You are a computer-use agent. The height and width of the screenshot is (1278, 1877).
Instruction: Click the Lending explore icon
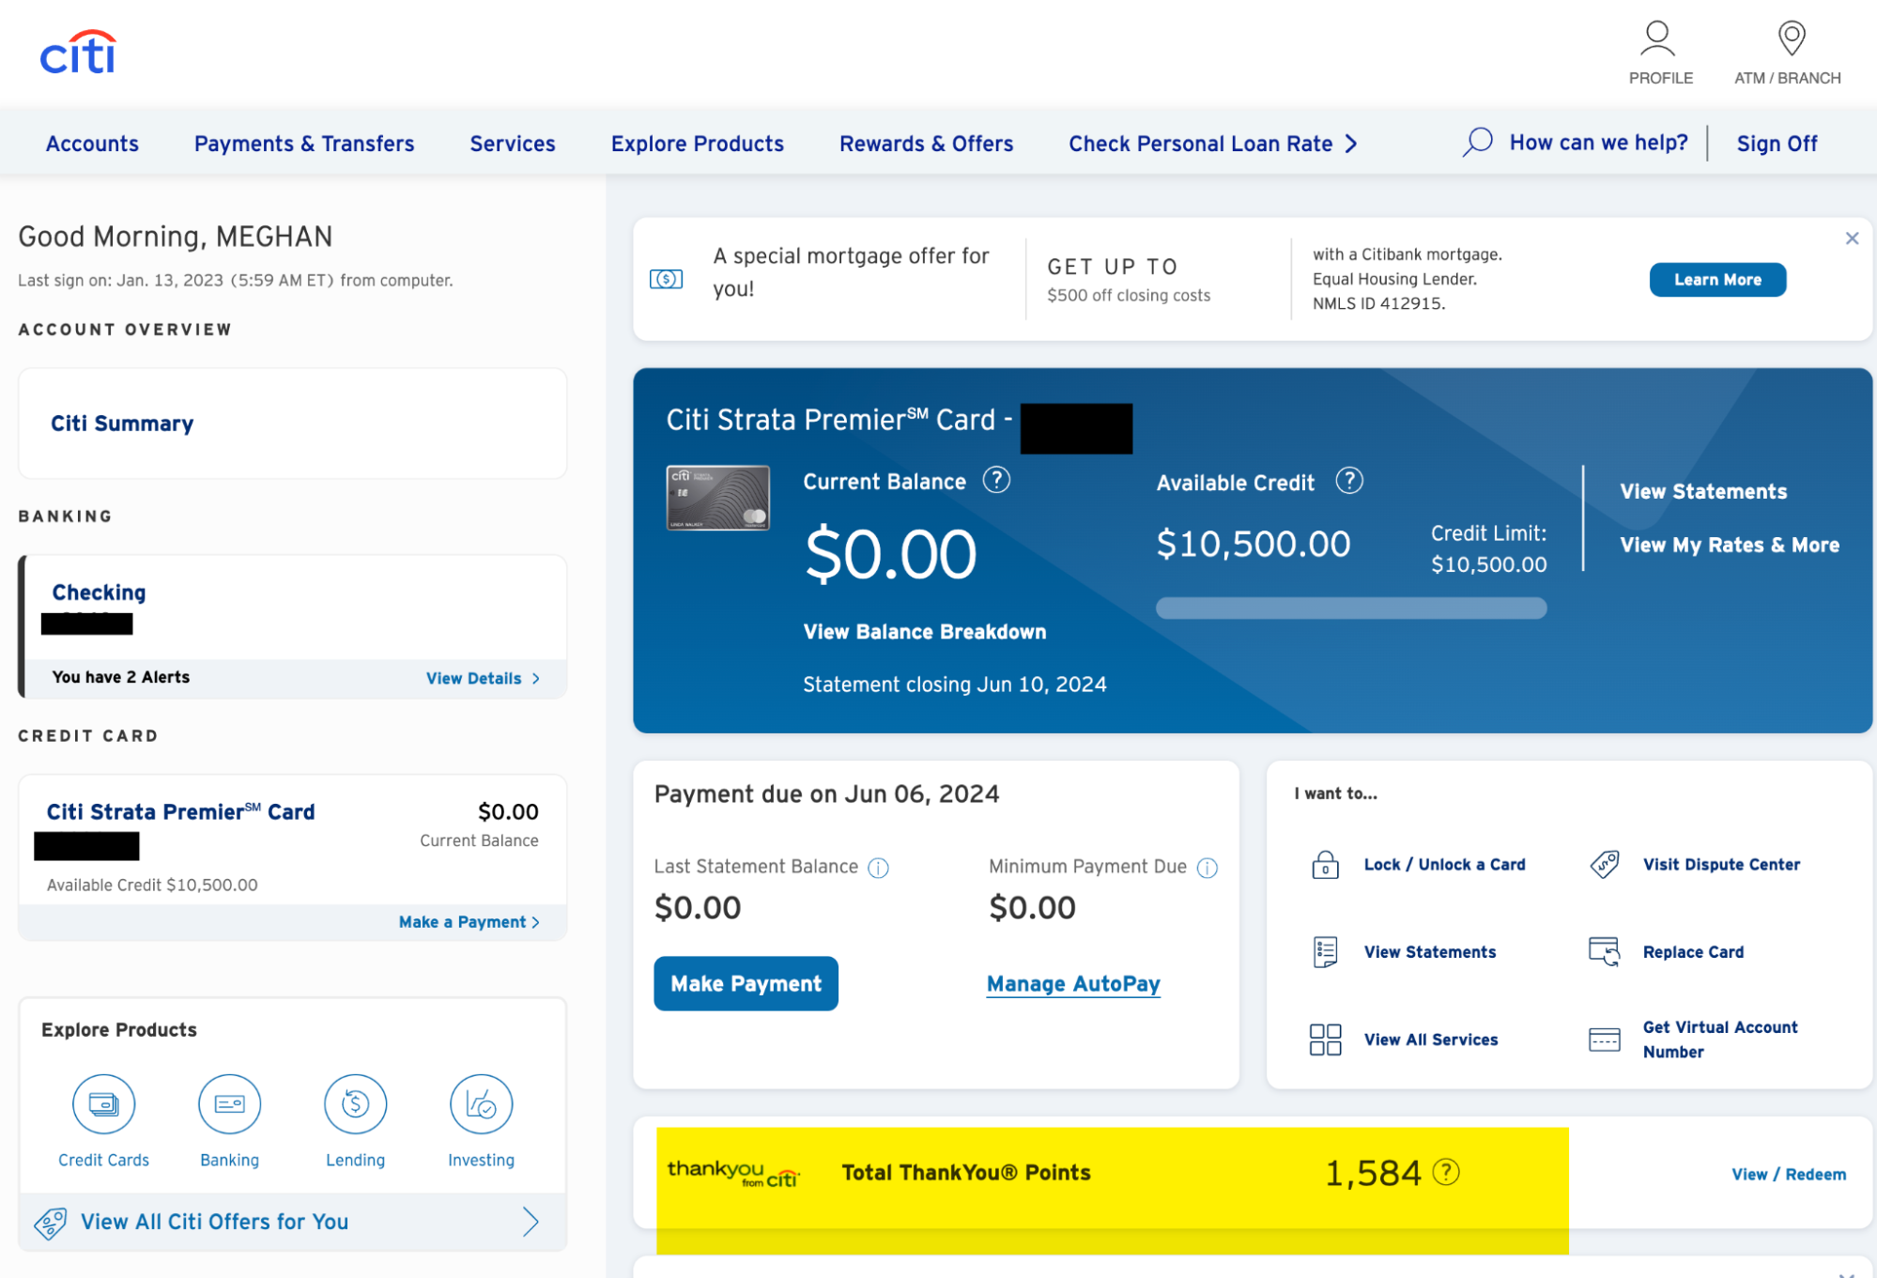tap(355, 1104)
